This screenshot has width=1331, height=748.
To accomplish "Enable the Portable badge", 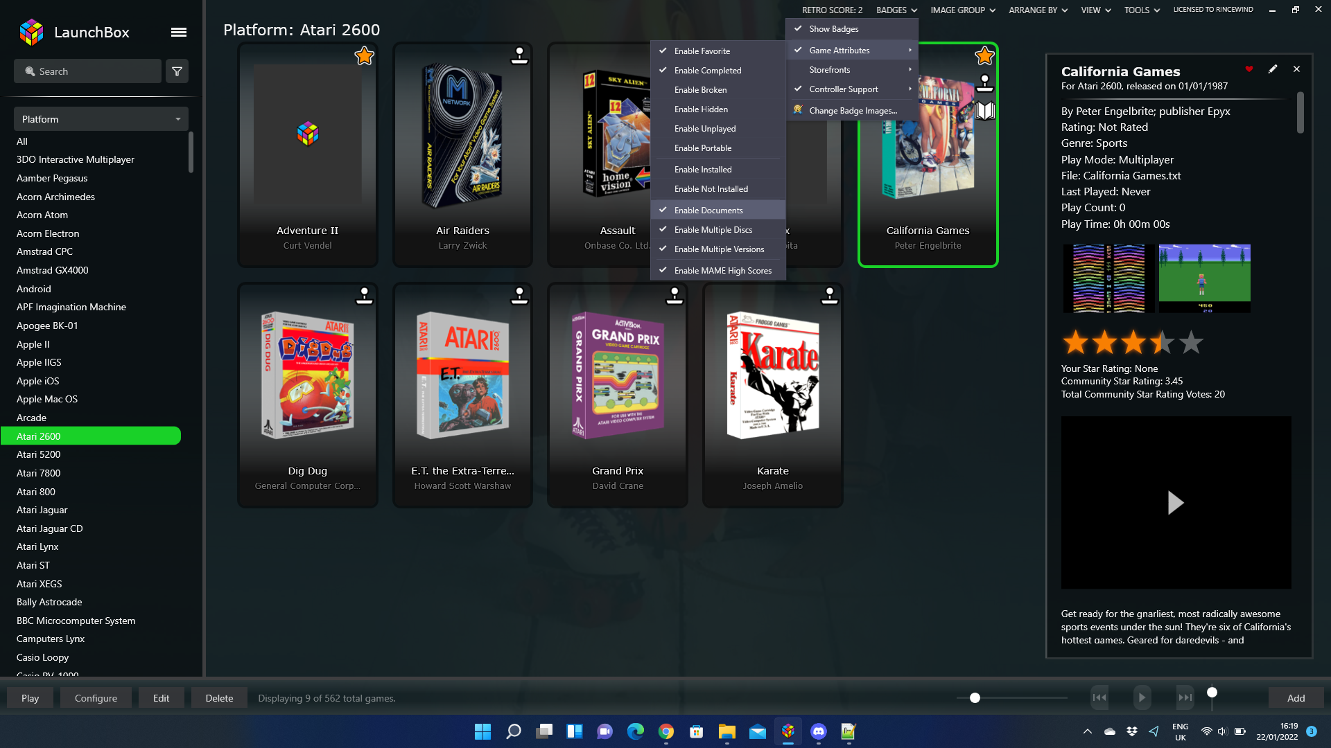I will pos(717,148).
